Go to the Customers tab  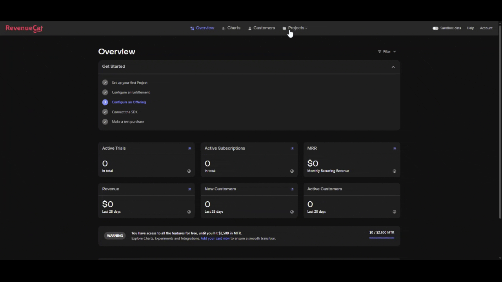tap(261, 28)
